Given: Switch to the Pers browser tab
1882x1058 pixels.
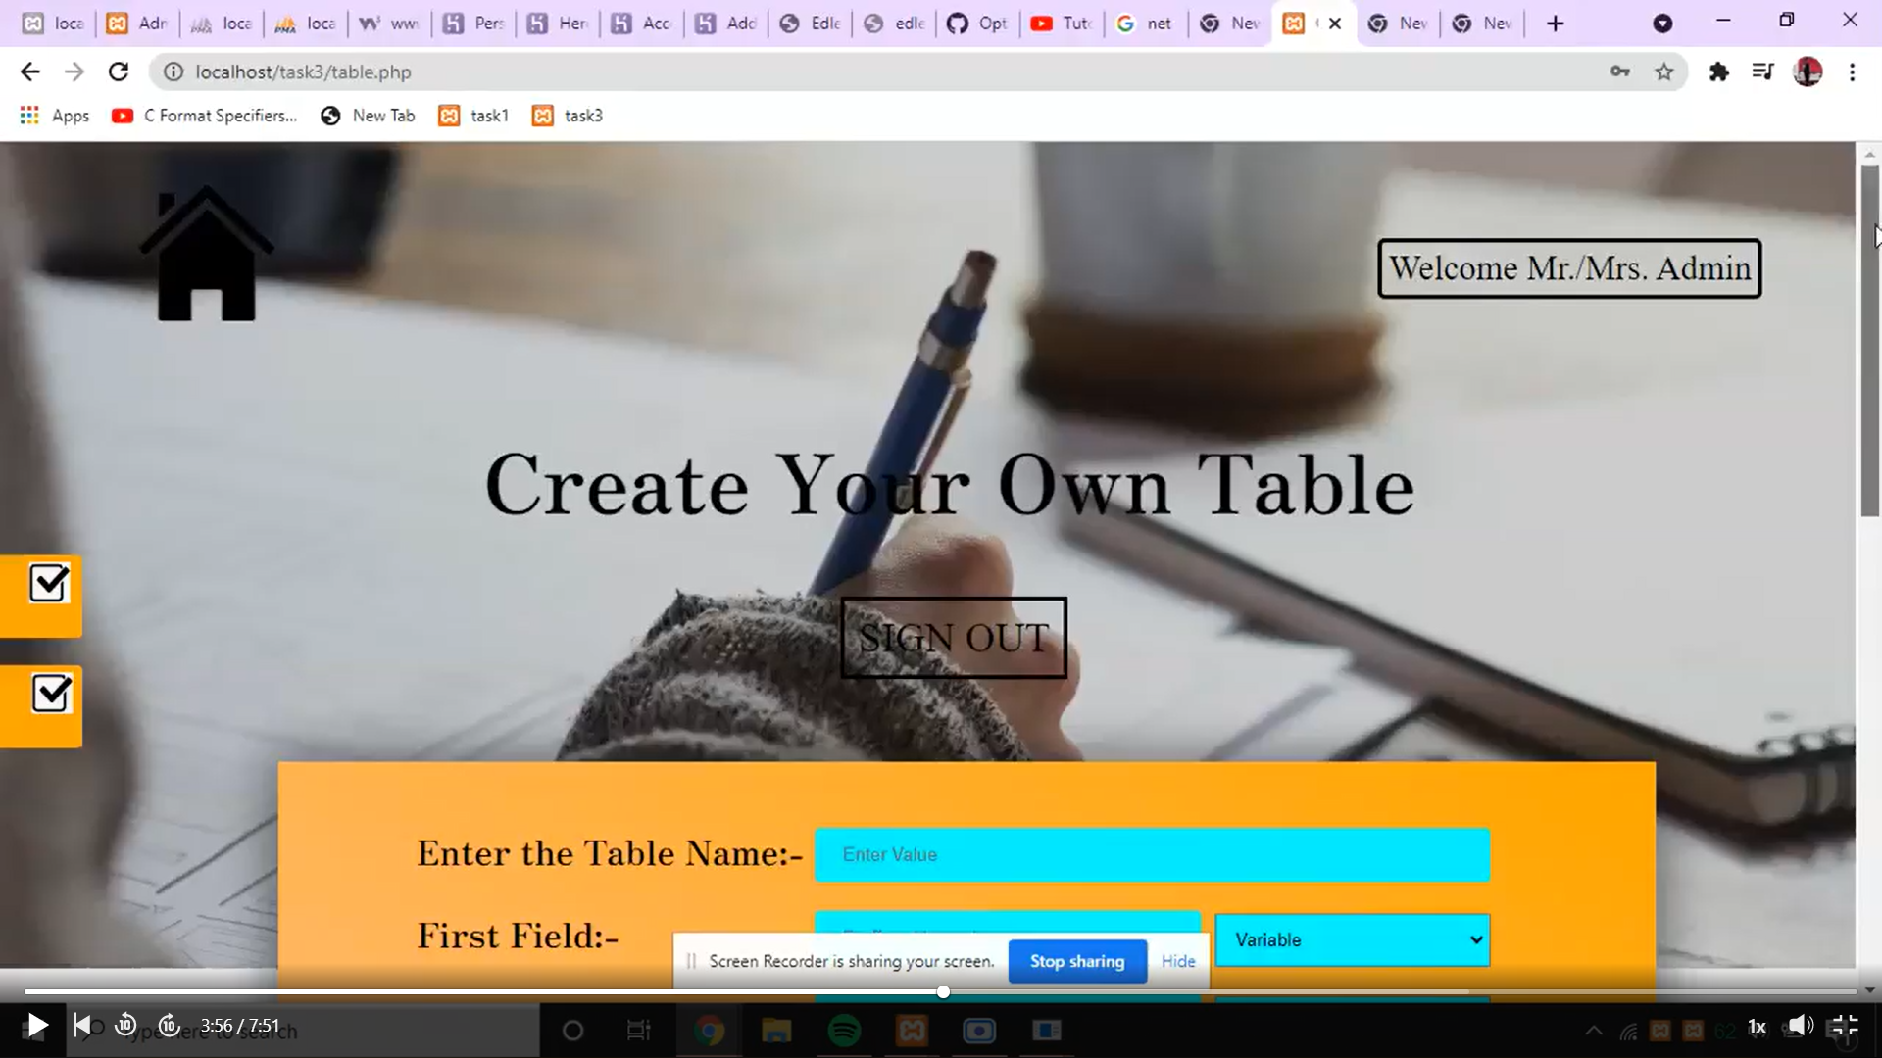Looking at the screenshot, I should tap(474, 23).
